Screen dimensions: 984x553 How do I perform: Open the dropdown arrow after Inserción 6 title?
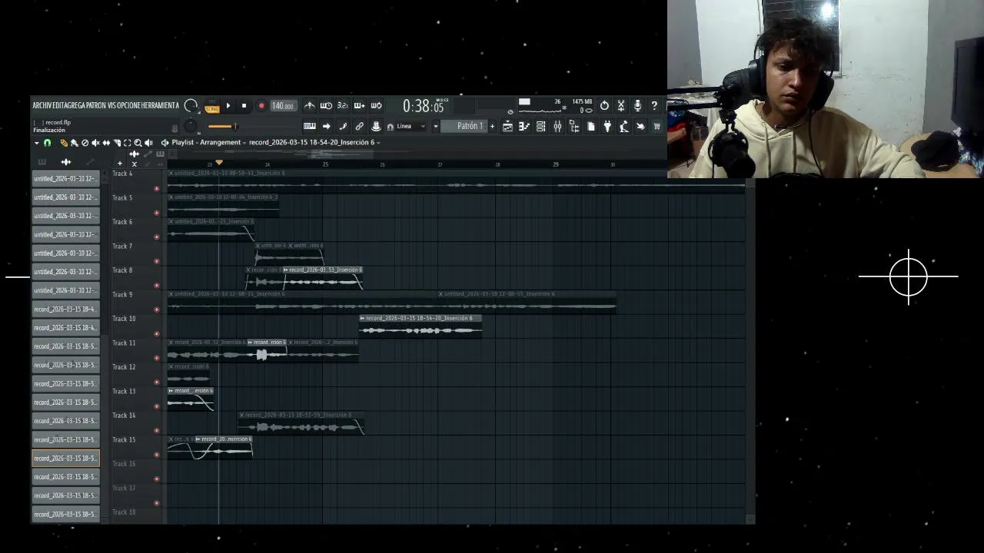[x=378, y=143]
